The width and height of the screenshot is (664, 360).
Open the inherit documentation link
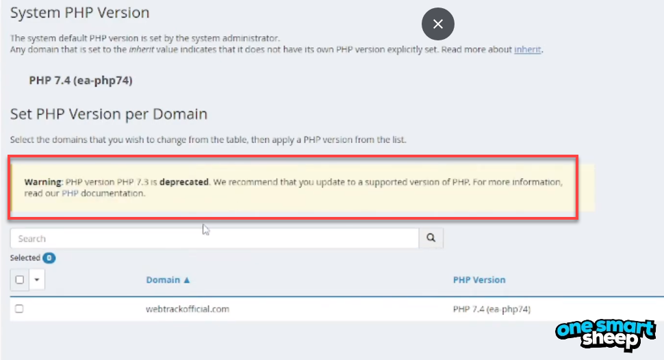point(527,49)
